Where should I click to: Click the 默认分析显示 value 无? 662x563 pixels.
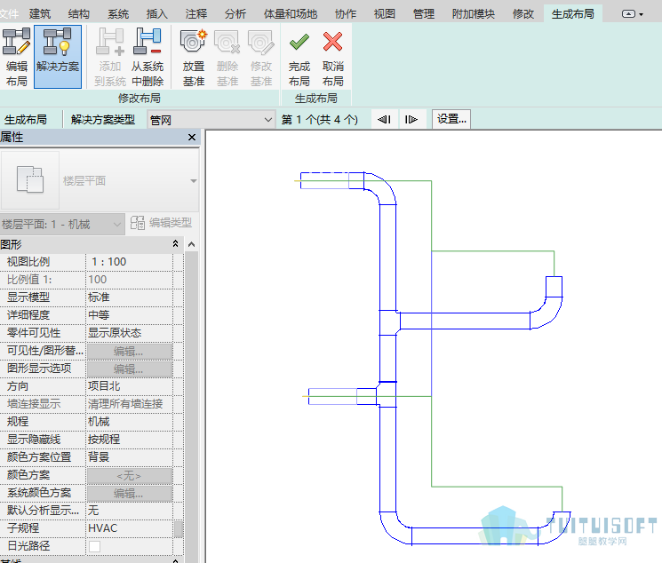(x=129, y=511)
